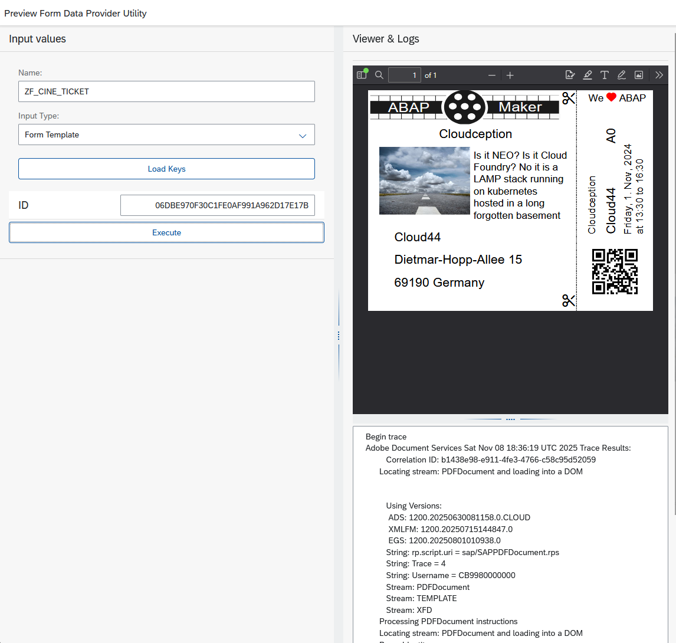Click the Viewer & Logs header
The image size is (676, 643).
click(x=386, y=38)
